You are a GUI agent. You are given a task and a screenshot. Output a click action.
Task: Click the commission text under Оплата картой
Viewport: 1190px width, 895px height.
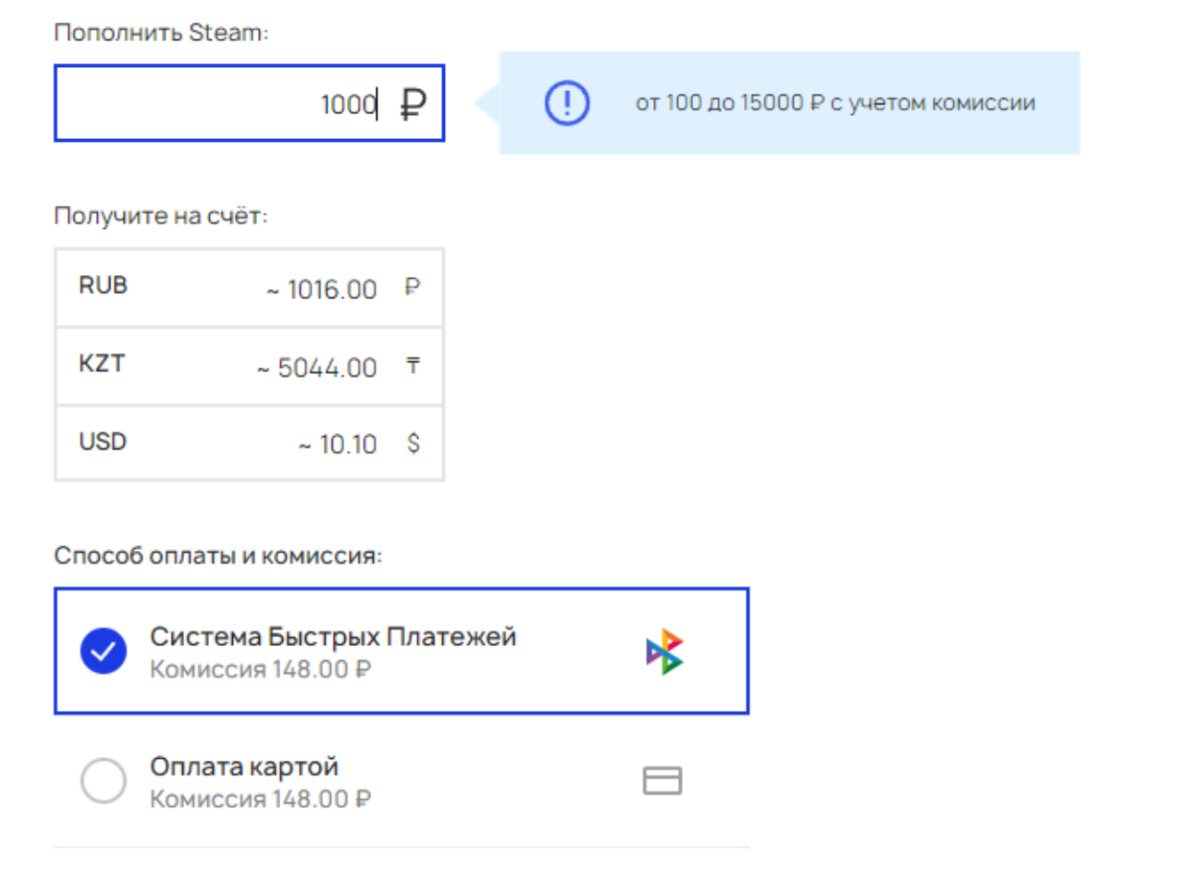[261, 798]
